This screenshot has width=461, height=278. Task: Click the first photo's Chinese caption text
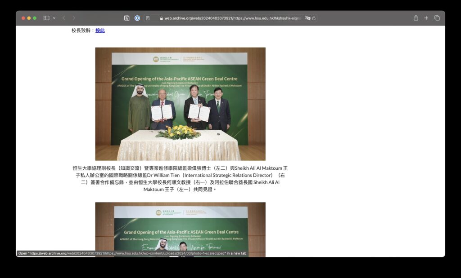180,179
